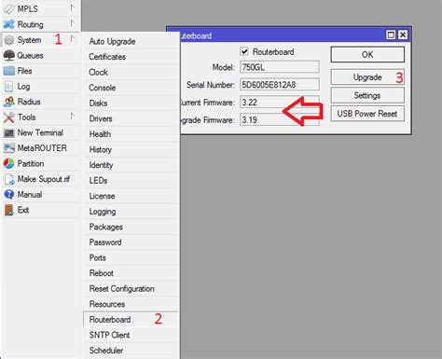Open the New Terminal menu entry
This screenshot has height=359, width=442.
pyautogui.click(x=41, y=132)
